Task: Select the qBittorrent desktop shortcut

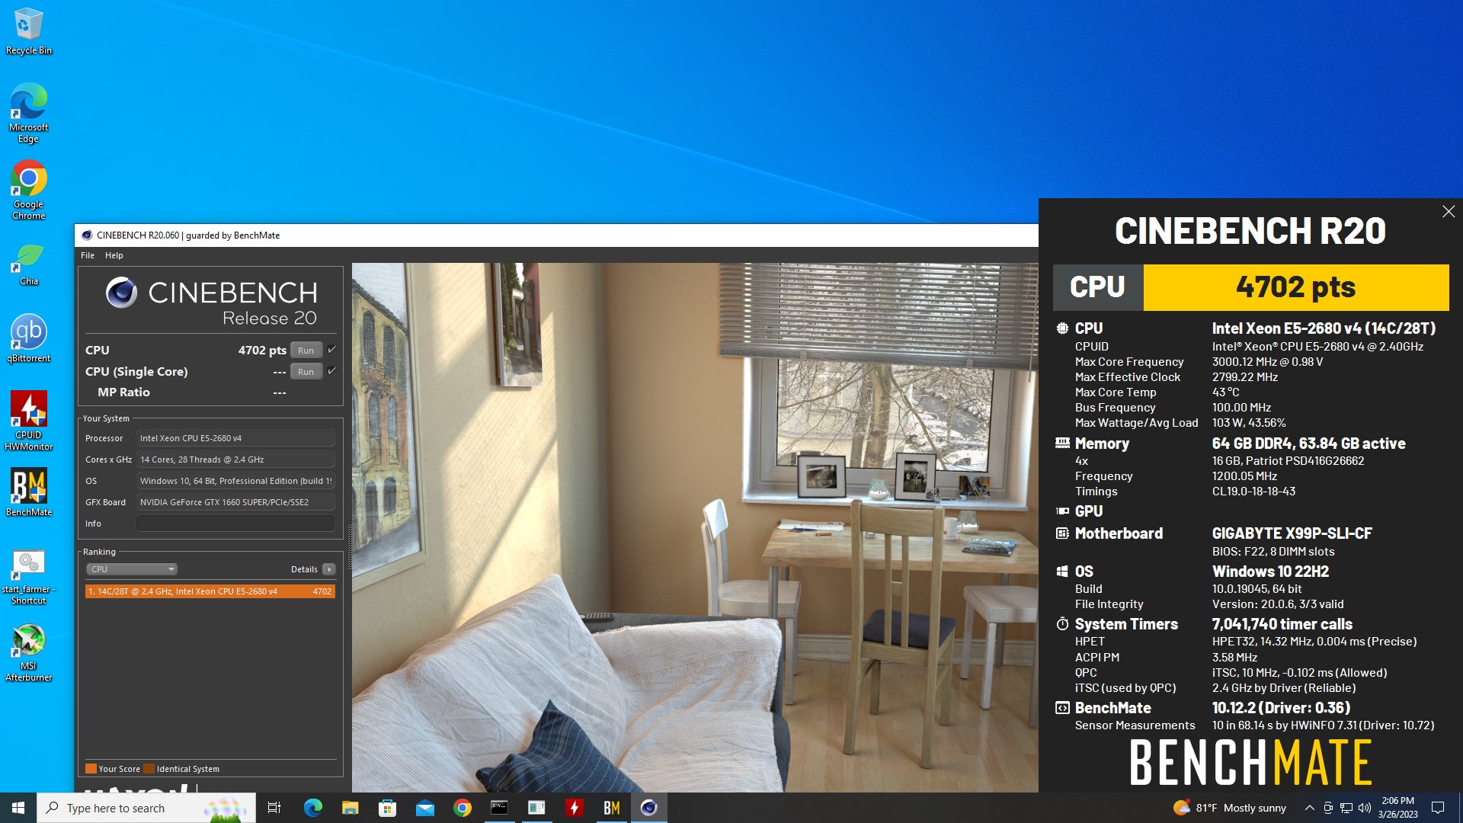Action: tap(28, 338)
